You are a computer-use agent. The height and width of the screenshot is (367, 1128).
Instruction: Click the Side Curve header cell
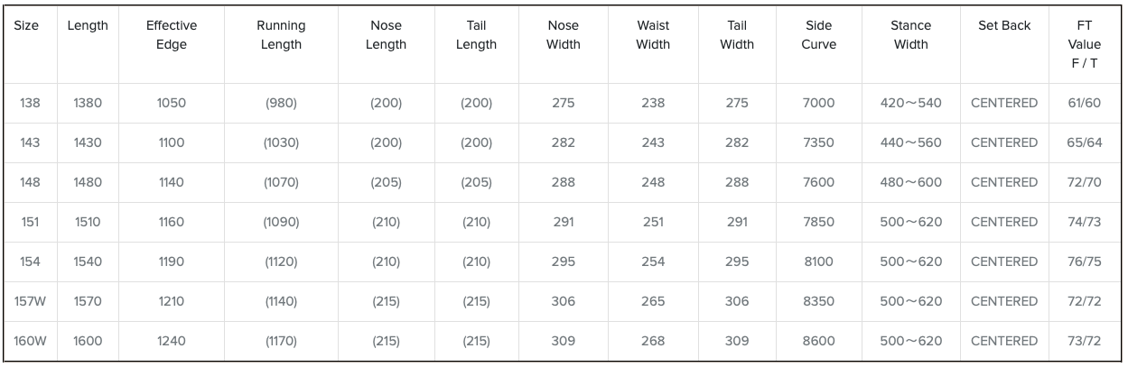pos(818,35)
